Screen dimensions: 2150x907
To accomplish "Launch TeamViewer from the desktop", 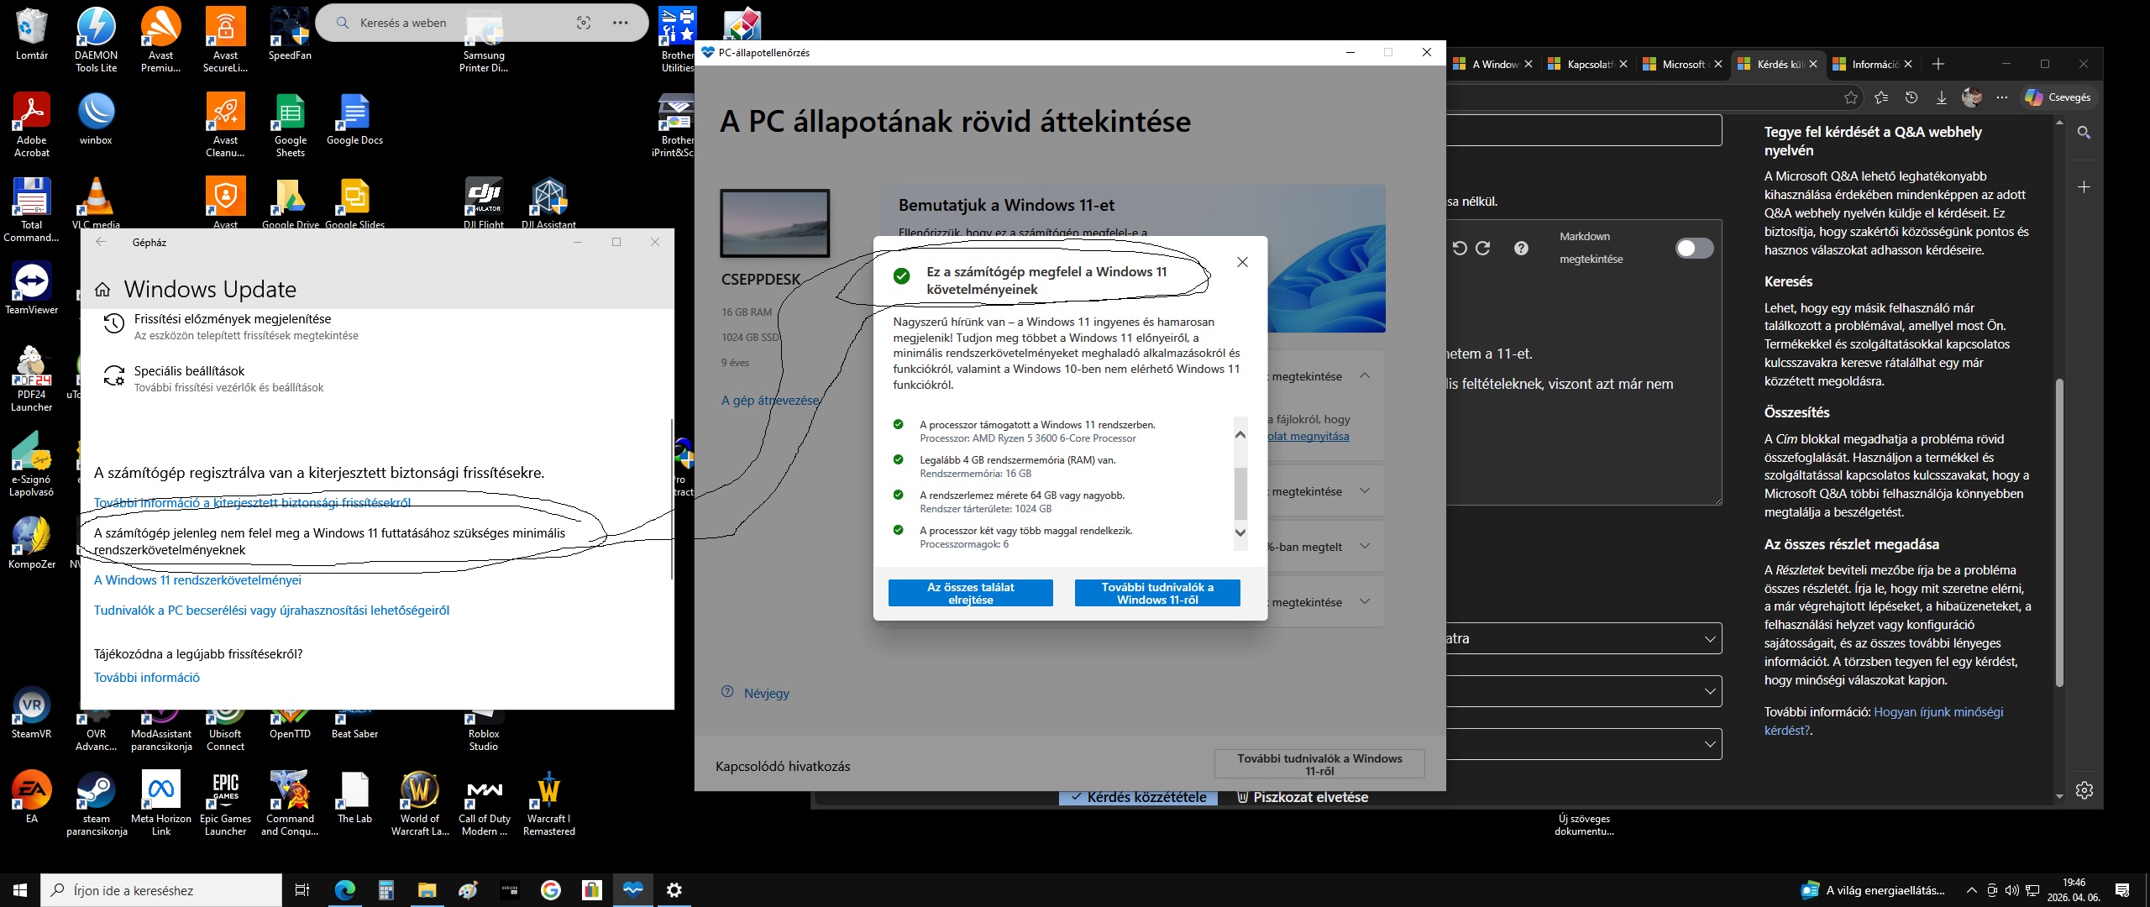I will 32,287.
